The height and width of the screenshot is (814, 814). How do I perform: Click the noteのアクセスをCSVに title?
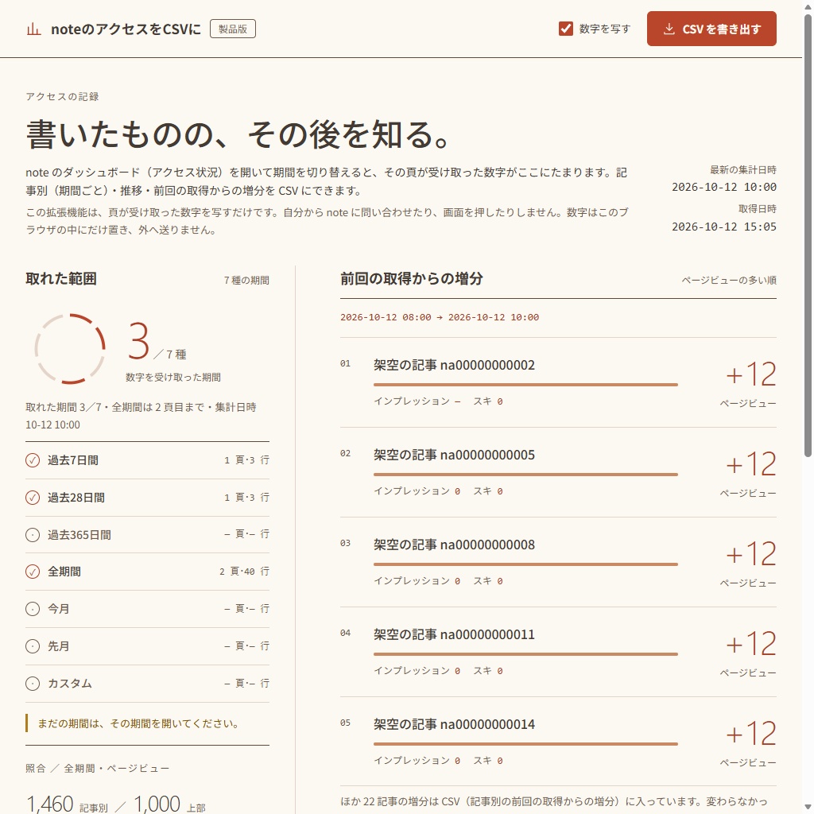coord(126,29)
